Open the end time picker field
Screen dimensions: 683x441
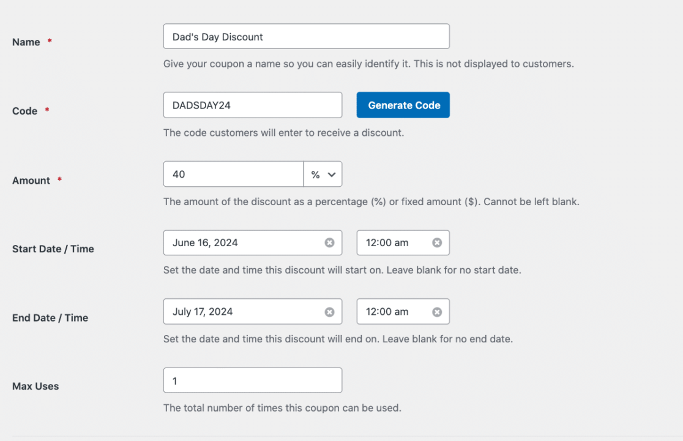click(392, 312)
